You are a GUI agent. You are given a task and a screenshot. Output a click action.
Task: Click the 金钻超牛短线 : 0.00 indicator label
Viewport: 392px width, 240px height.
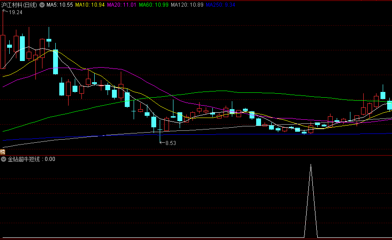point(31,159)
